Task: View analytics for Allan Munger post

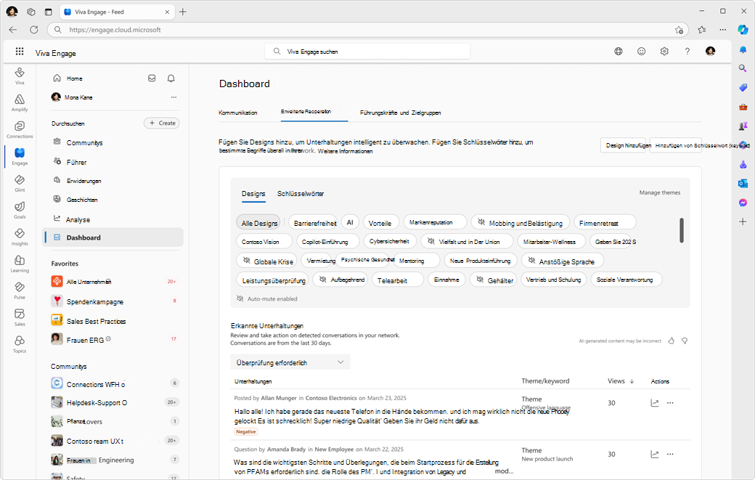Action: click(654, 403)
